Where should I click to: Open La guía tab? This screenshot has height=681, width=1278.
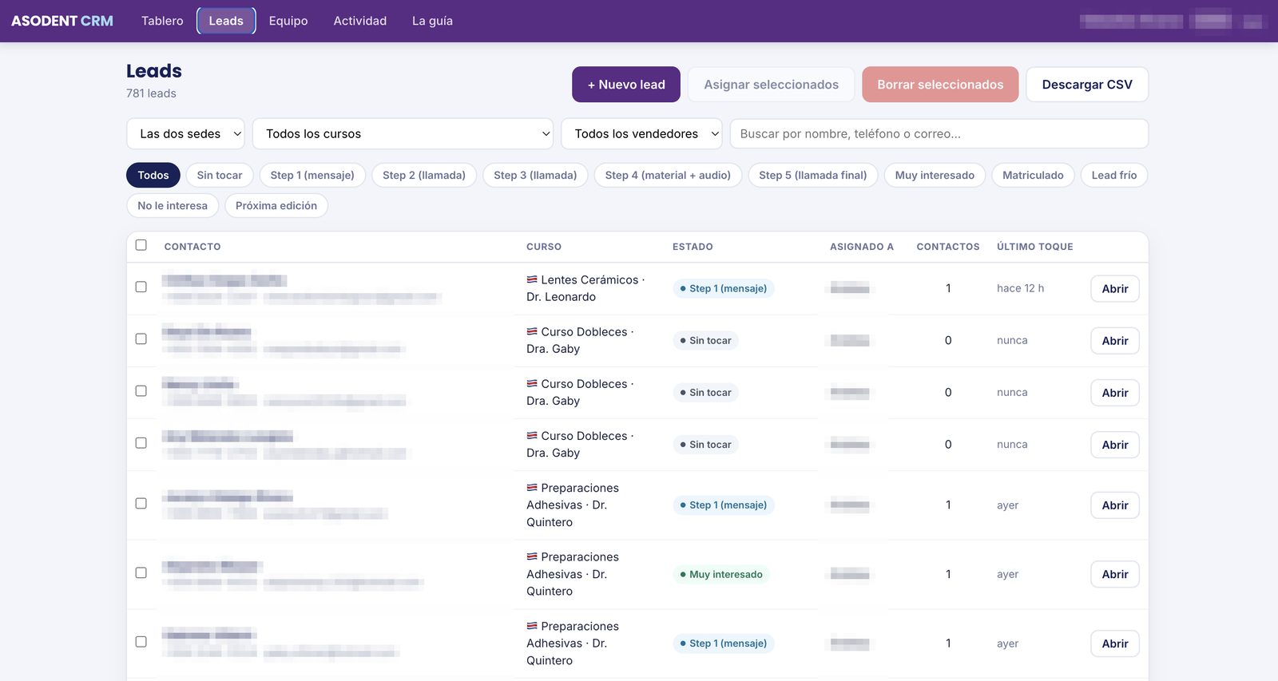tap(432, 21)
